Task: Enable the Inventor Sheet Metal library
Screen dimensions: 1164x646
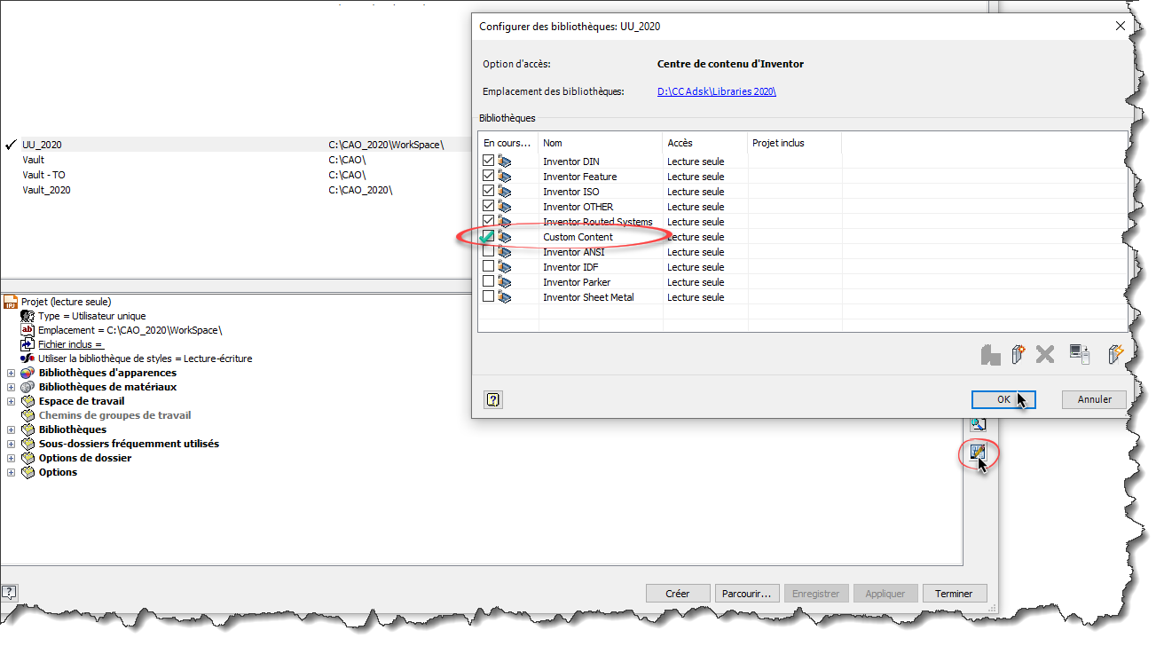Action: pyautogui.click(x=488, y=297)
